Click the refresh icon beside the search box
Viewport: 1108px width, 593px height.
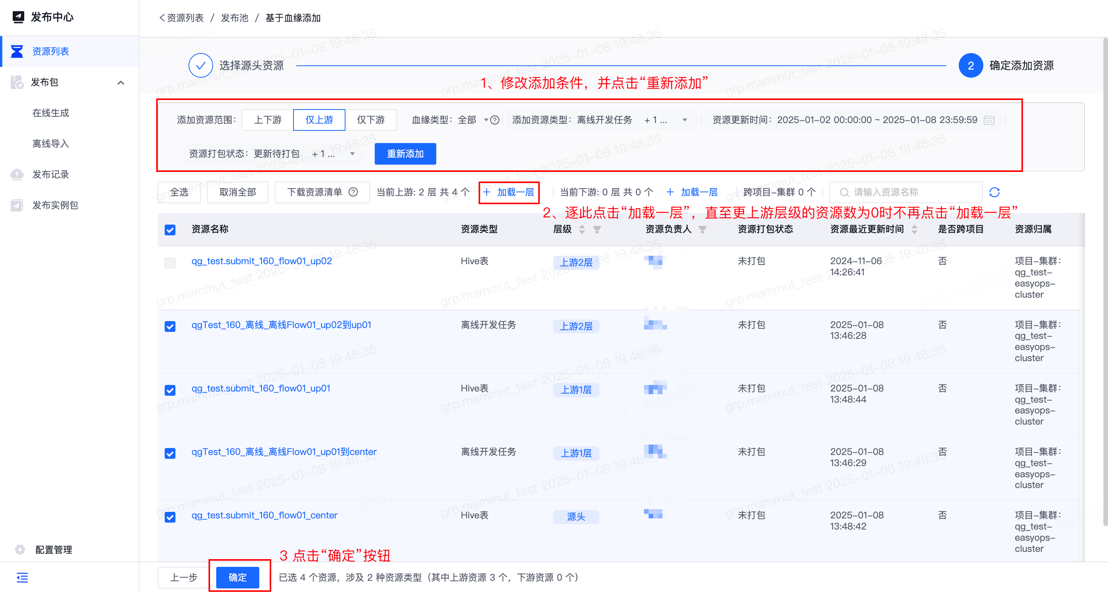pos(994,192)
